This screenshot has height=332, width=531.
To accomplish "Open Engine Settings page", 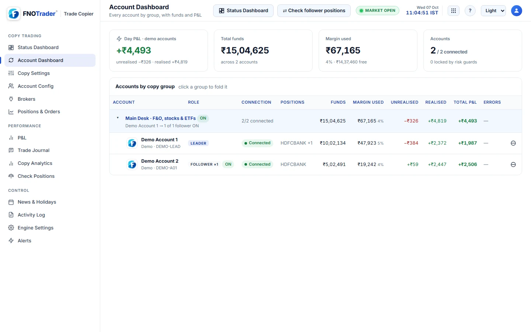I will tap(50, 228).
